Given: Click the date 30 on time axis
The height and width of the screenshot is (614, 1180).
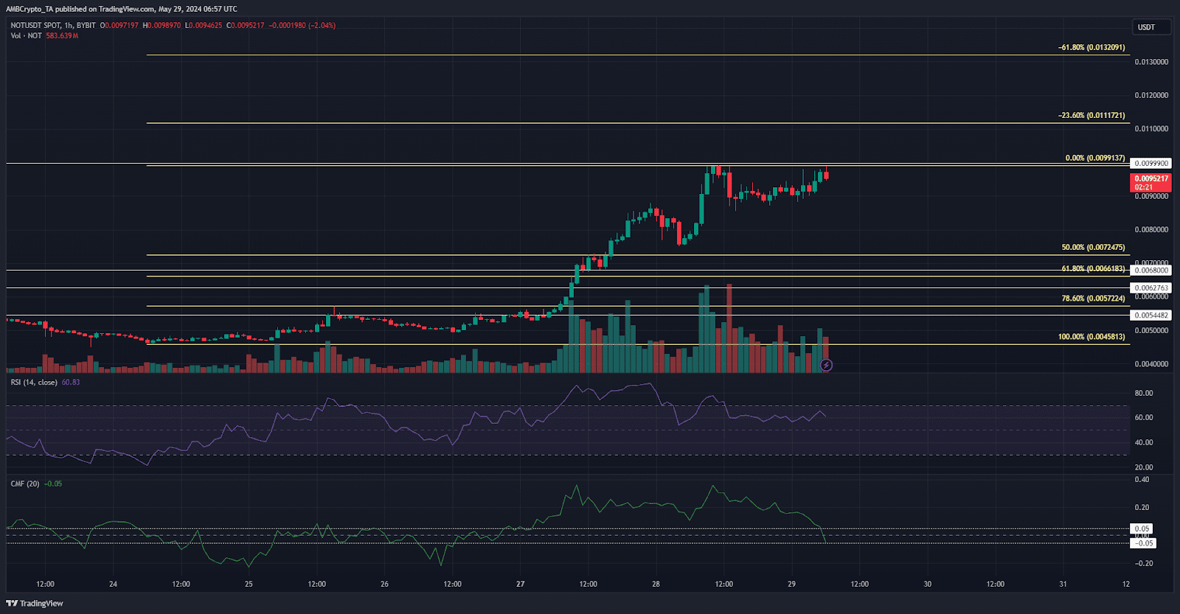Looking at the screenshot, I should click(x=927, y=584).
